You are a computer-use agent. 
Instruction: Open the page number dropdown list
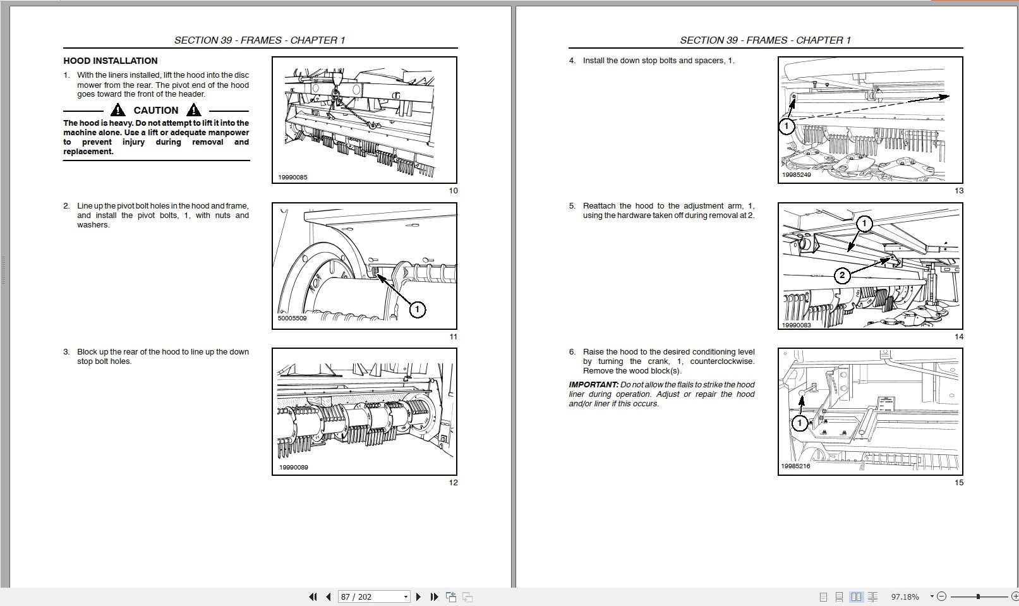click(x=405, y=596)
